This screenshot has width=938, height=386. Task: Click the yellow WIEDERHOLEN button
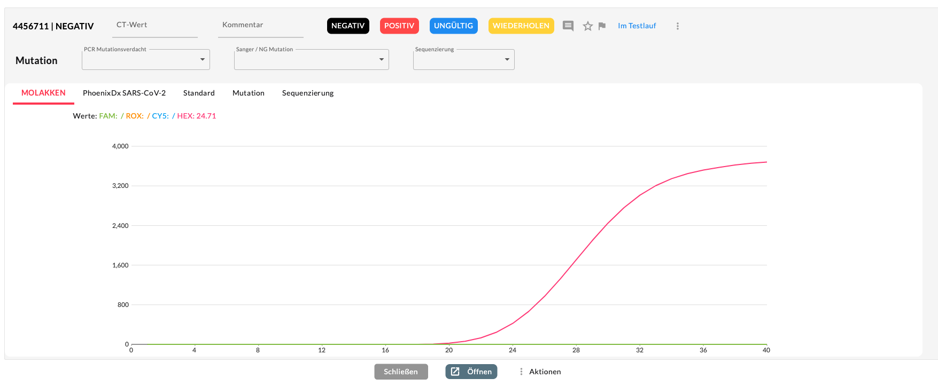tap(521, 26)
